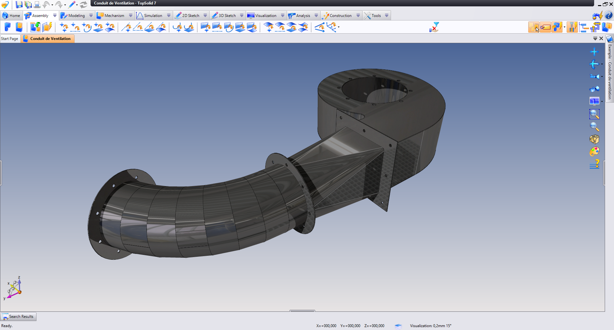This screenshot has height=330, width=614.
Task: Click the pan view arrows icon
Action: click(x=594, y=52)
